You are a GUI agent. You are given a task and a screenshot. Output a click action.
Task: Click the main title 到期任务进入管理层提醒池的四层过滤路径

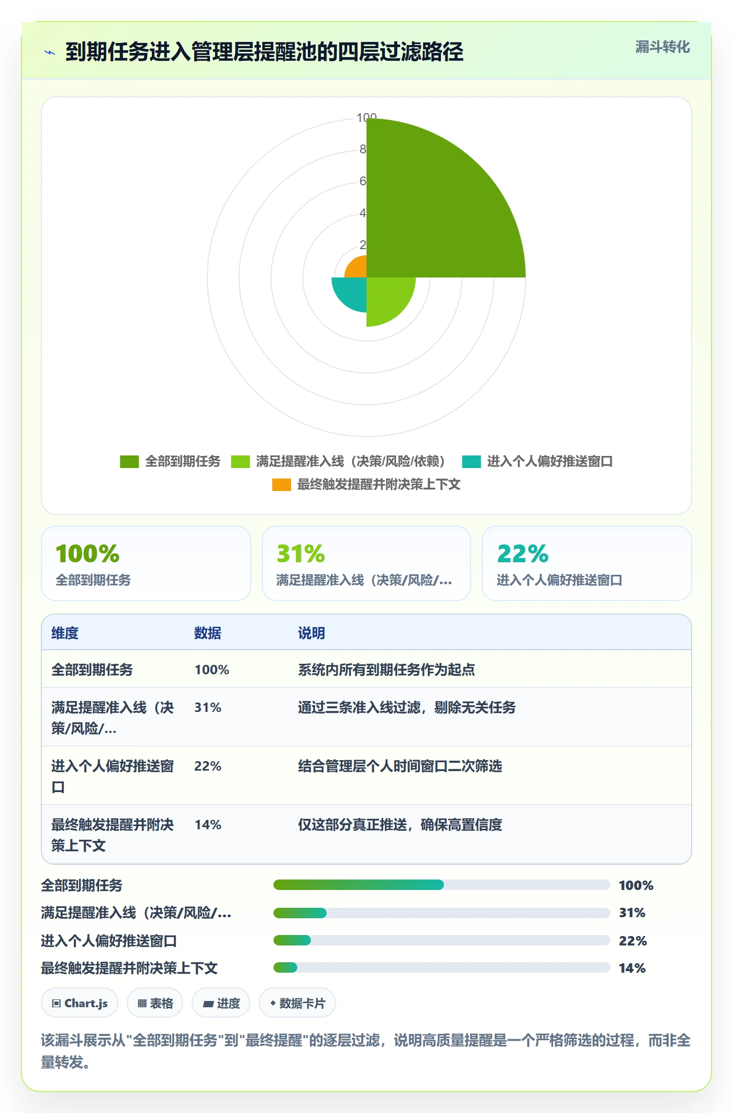coord(264,52)
